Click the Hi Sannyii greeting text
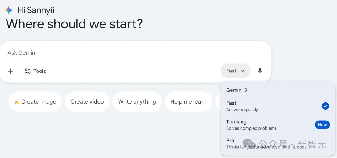 (x=36, y=10)
